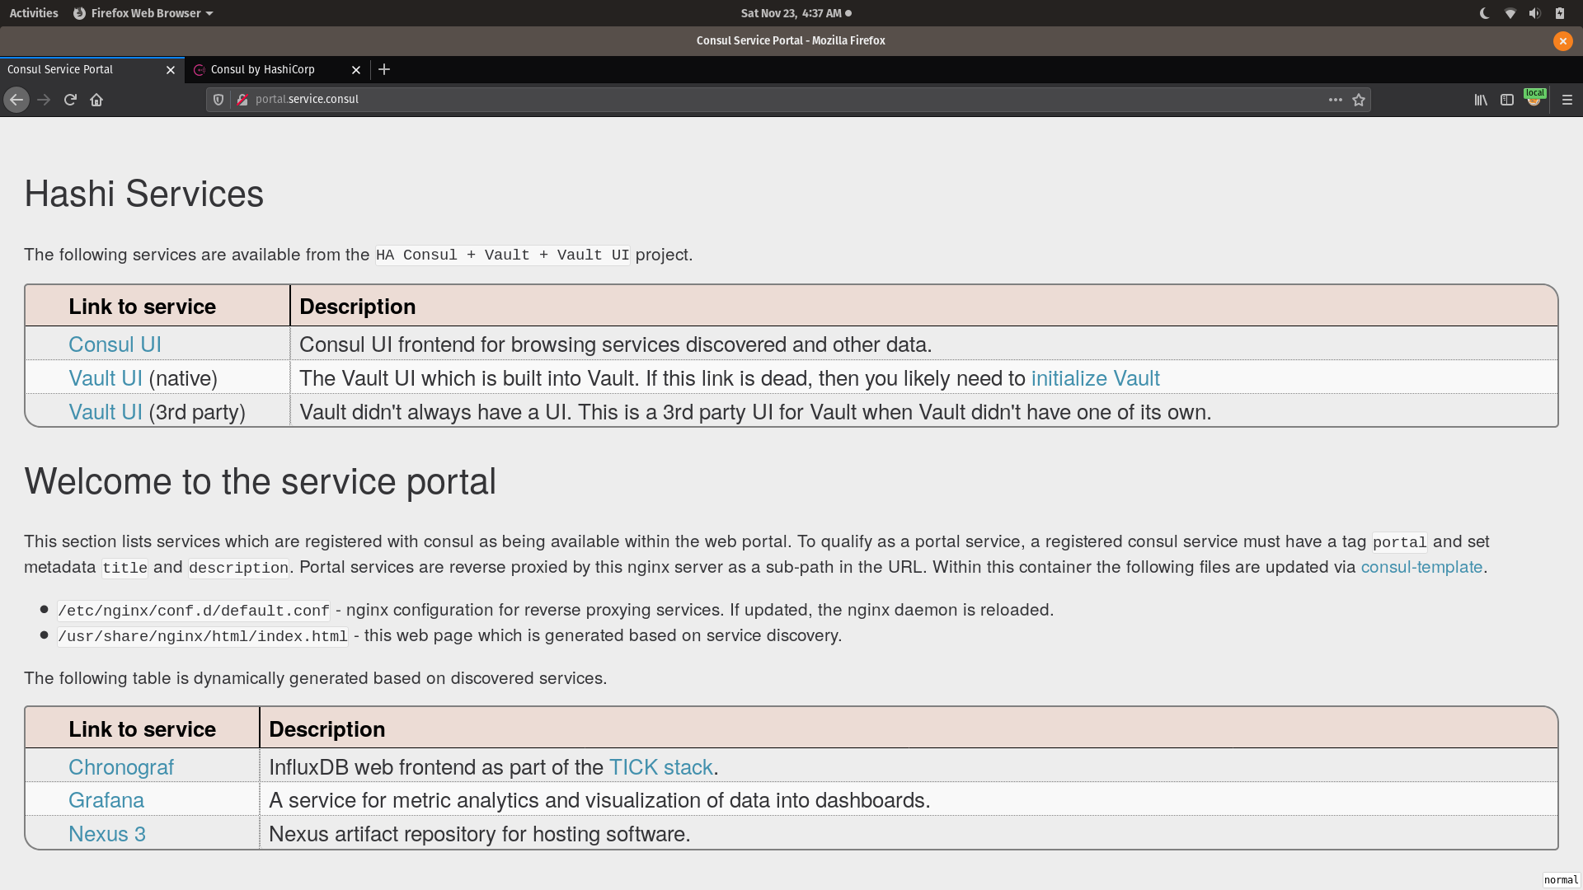Open the clock and calendar menu
This screenshot has height=890, width=1583.
tap(796, 13)
